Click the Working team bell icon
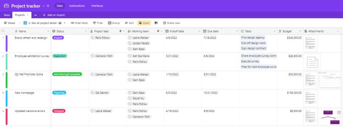Screen dimensions: 343x127 pos(158,31)
